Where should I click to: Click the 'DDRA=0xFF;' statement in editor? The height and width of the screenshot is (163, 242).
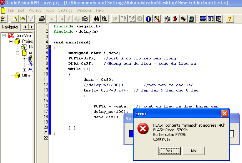coord(81,64)
